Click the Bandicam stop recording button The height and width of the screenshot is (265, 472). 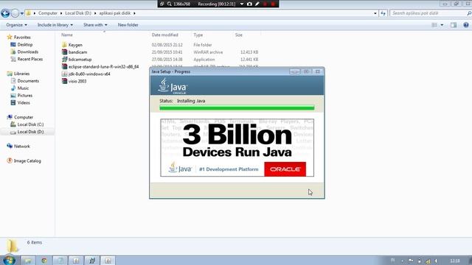(x=273, y=4)
